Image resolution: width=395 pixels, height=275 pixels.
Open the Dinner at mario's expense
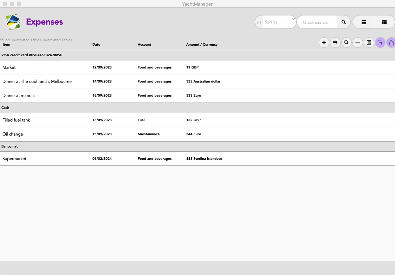[x=19, y=96]
